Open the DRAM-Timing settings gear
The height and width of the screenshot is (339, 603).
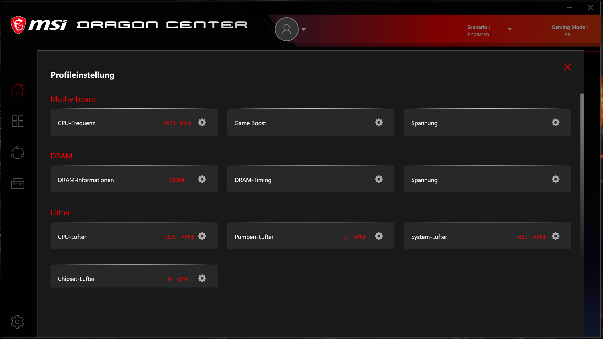point(379,179)
